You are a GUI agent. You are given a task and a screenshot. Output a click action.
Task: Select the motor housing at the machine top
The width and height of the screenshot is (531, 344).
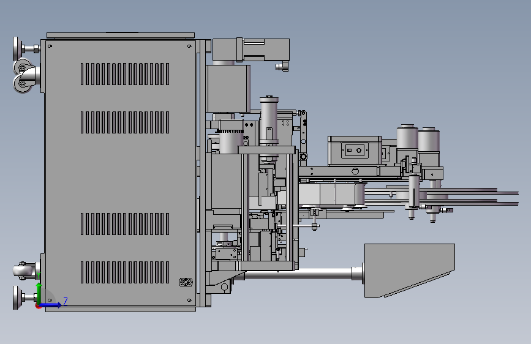click(x=251, y=50)
